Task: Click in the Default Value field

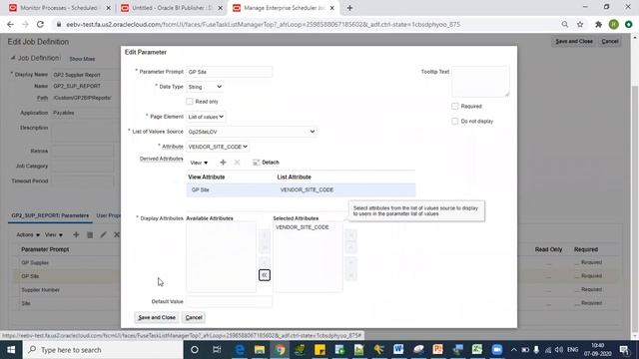Action: [229, 301]
